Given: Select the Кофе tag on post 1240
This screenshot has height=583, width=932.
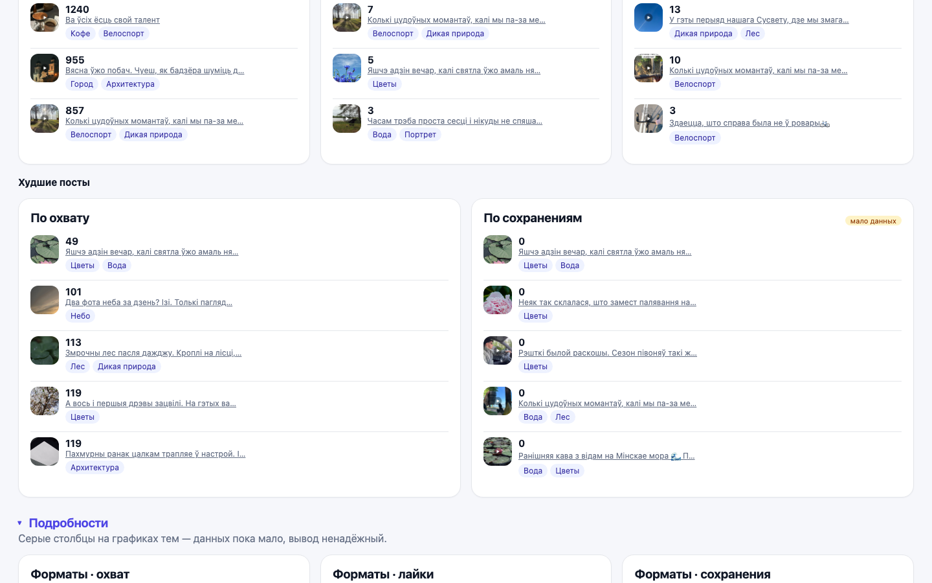Looking at the screenshot, I should [x=80, y=34].
